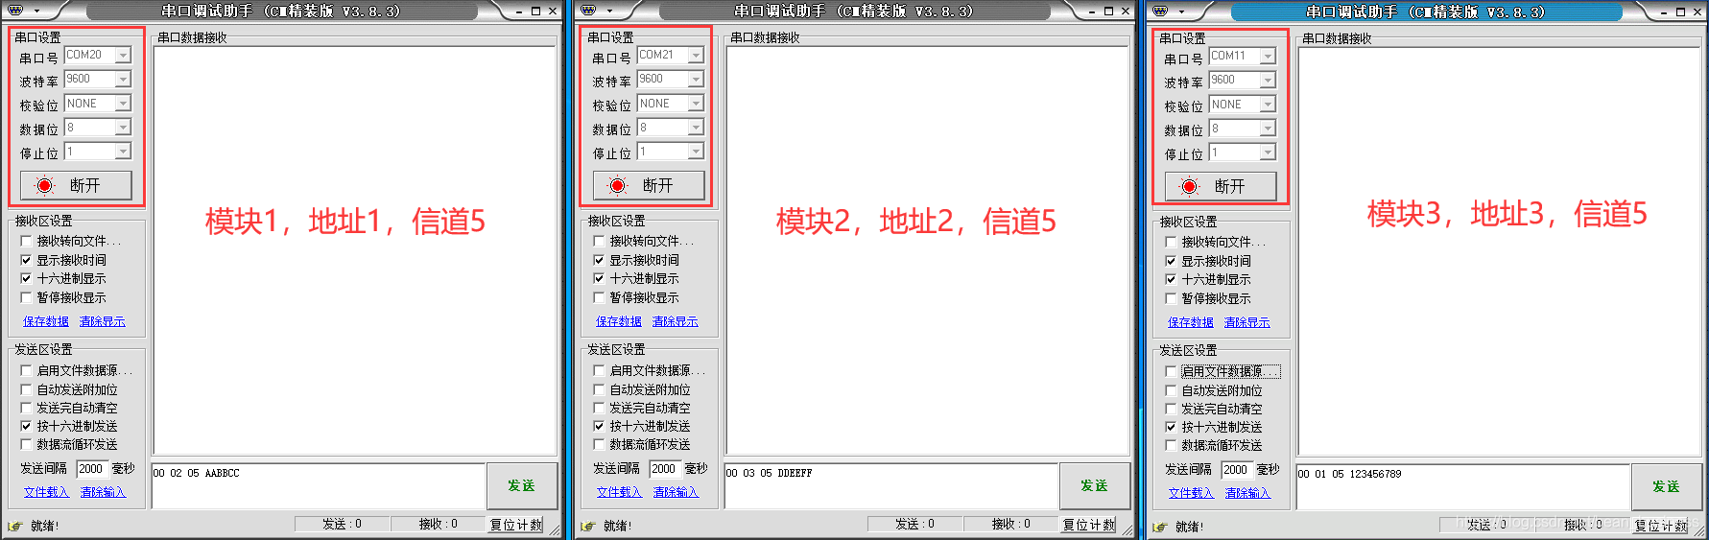Click the receive area of COM21 window

(x=928, y=250)
